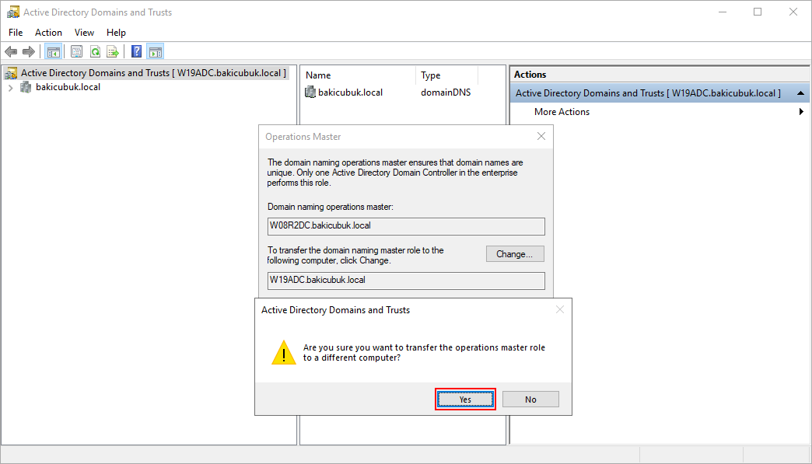Expand the bakicubuk.local tree node
Screen dimensions: 812x464
[x=10, y=87]
